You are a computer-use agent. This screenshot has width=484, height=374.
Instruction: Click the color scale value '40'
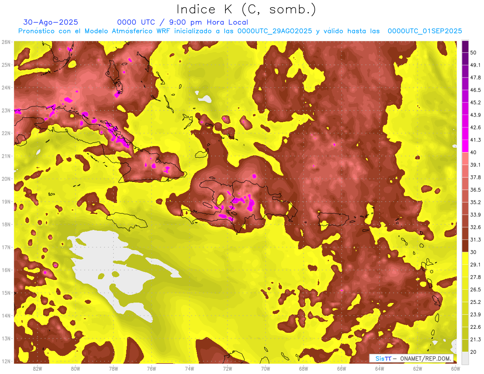[x=474, y=152]
